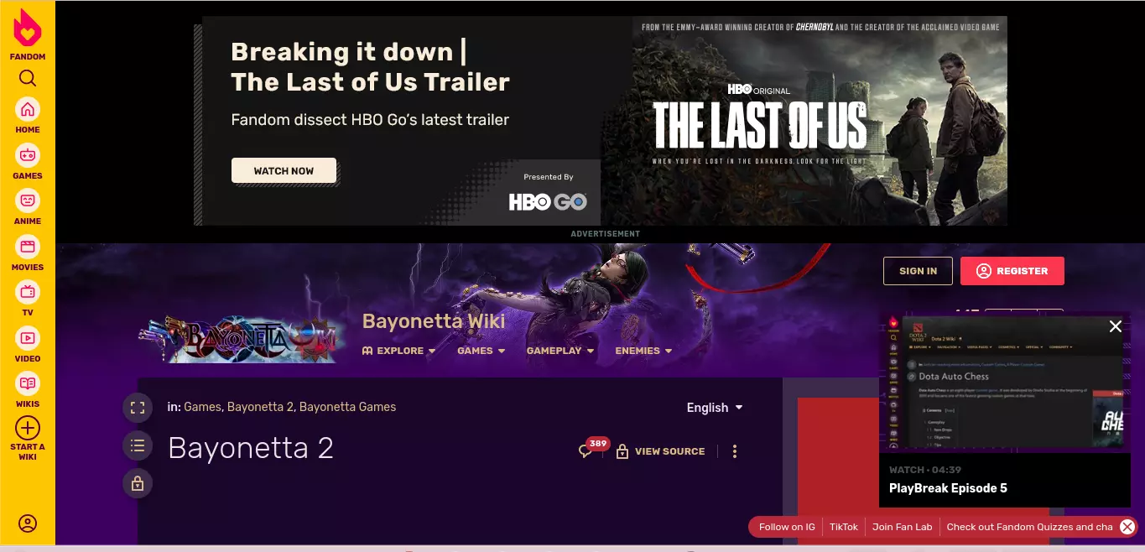
Task: Open the search magnifier in sidebar
Action: (28, 78)
